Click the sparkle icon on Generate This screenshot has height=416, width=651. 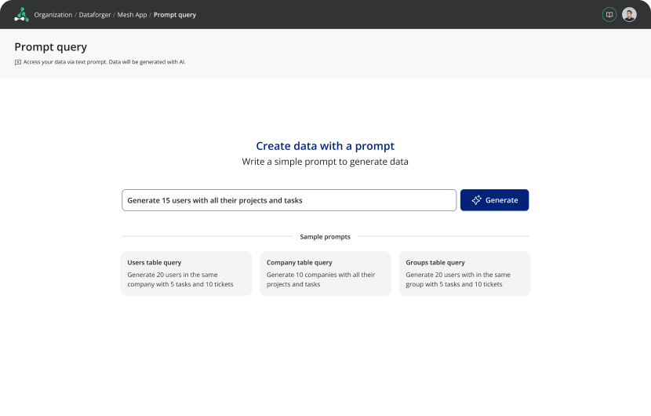tap(476, 200)
